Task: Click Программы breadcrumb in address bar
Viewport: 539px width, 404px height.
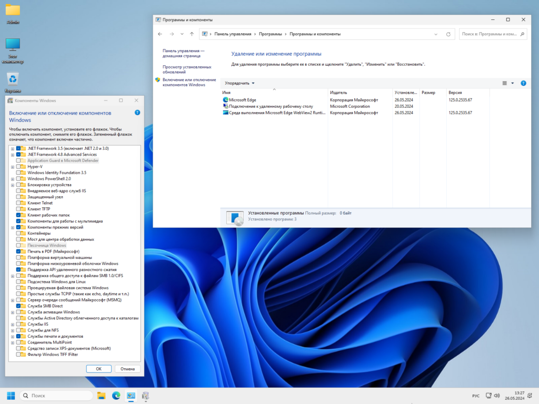Action: 270,34
